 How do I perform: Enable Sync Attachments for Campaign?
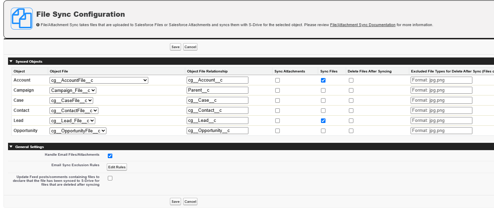(x=277, y=91)
